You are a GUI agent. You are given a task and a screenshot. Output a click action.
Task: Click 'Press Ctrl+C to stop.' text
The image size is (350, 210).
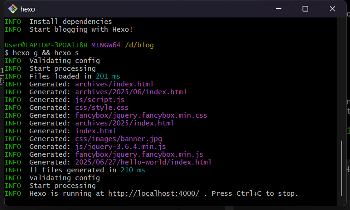click(255, 193)
